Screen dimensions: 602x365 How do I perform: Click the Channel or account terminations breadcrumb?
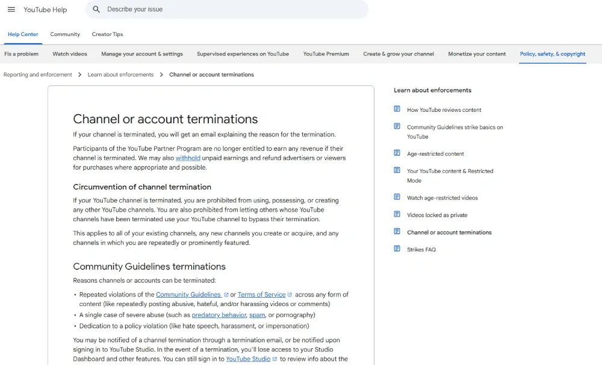click(x=211, y=75)
